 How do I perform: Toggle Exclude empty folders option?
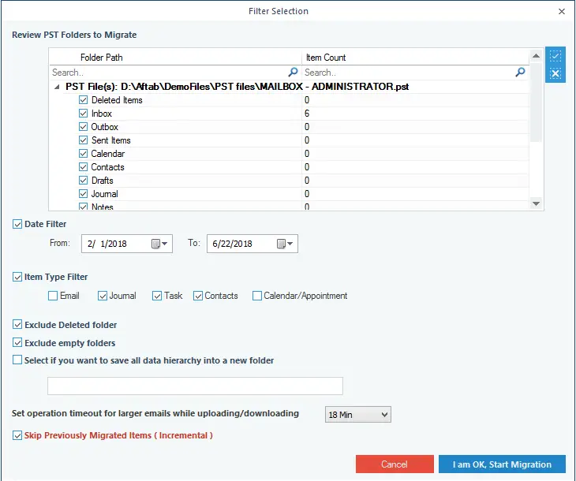point(17,342)
